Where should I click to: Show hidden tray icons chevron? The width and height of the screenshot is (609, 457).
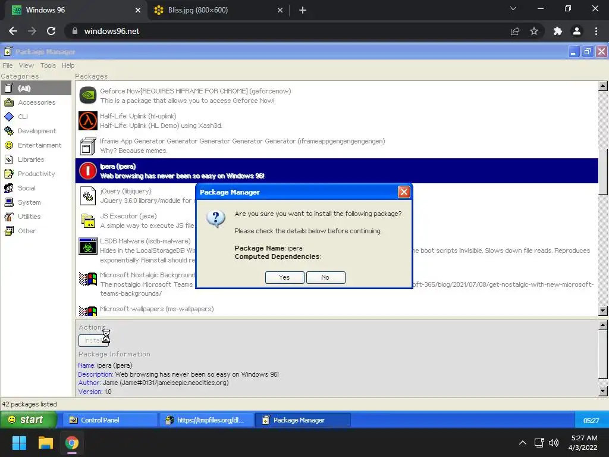pos(523,443)
